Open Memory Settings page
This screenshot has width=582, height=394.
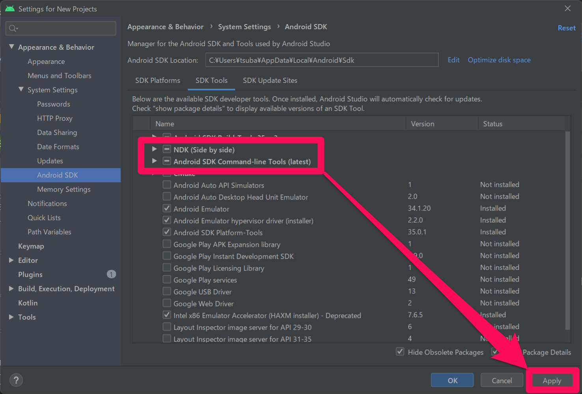click(x=64, y=189)
